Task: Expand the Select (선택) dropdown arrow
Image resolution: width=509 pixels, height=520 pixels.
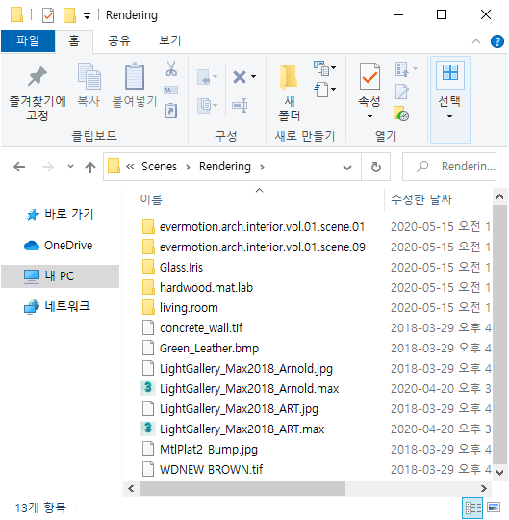Action: click(449, 117)
